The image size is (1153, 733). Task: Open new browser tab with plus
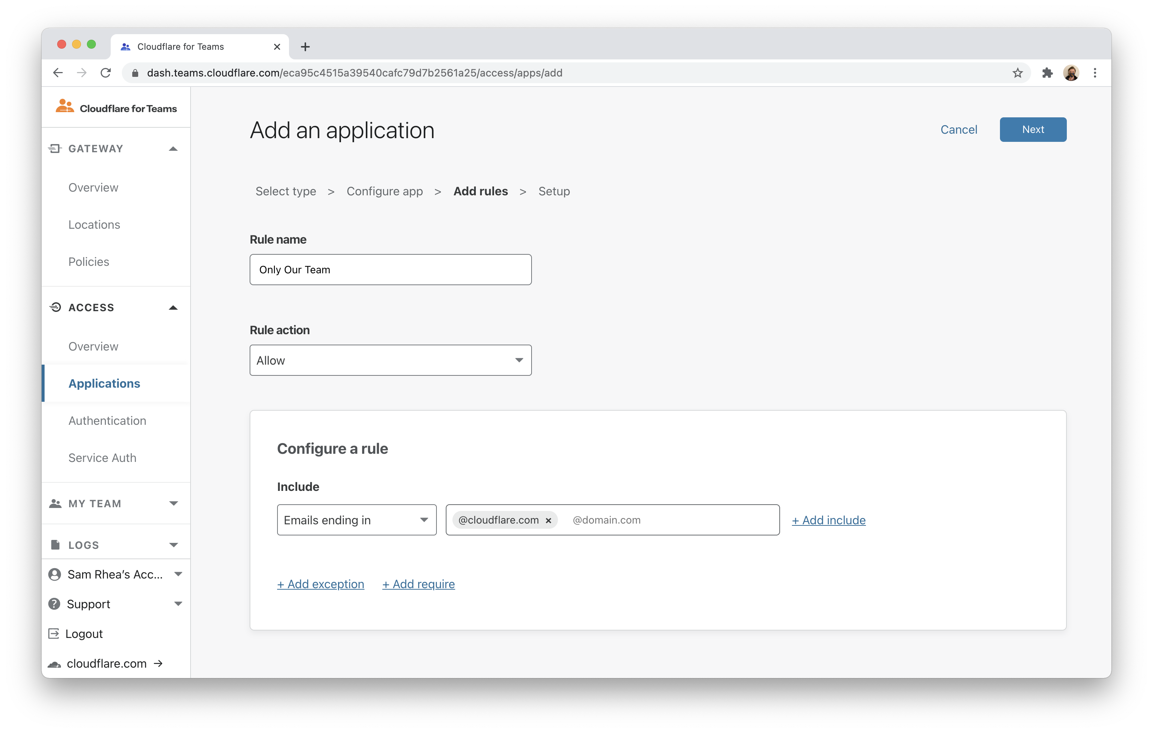305,47
